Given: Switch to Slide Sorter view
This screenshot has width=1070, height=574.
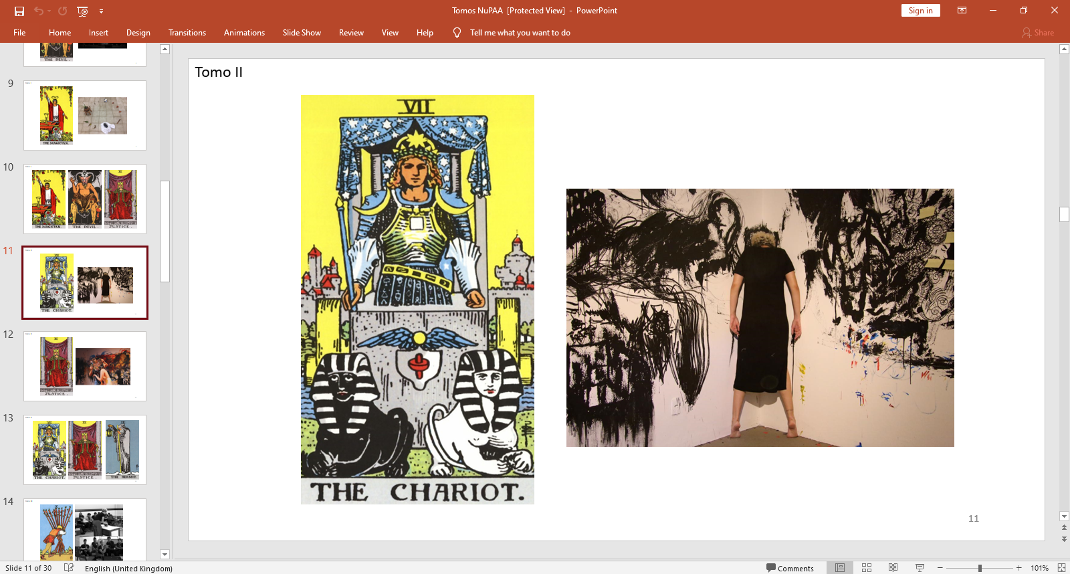Looking at the screenshot, I should (x=867, y=568).
